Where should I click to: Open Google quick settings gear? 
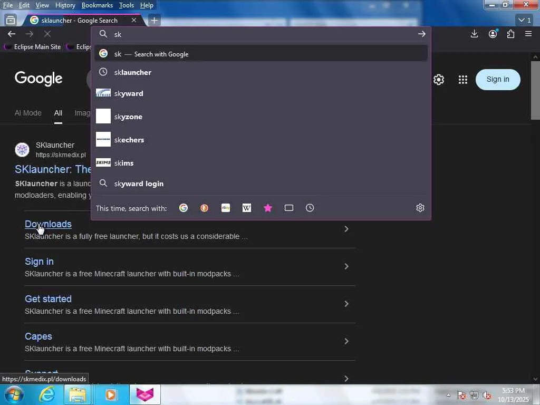click(x=438, y=80)
